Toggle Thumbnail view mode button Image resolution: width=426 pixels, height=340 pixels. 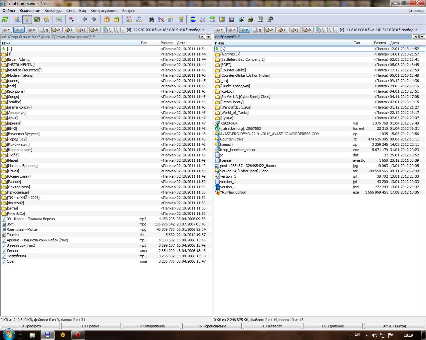point(37,19)
